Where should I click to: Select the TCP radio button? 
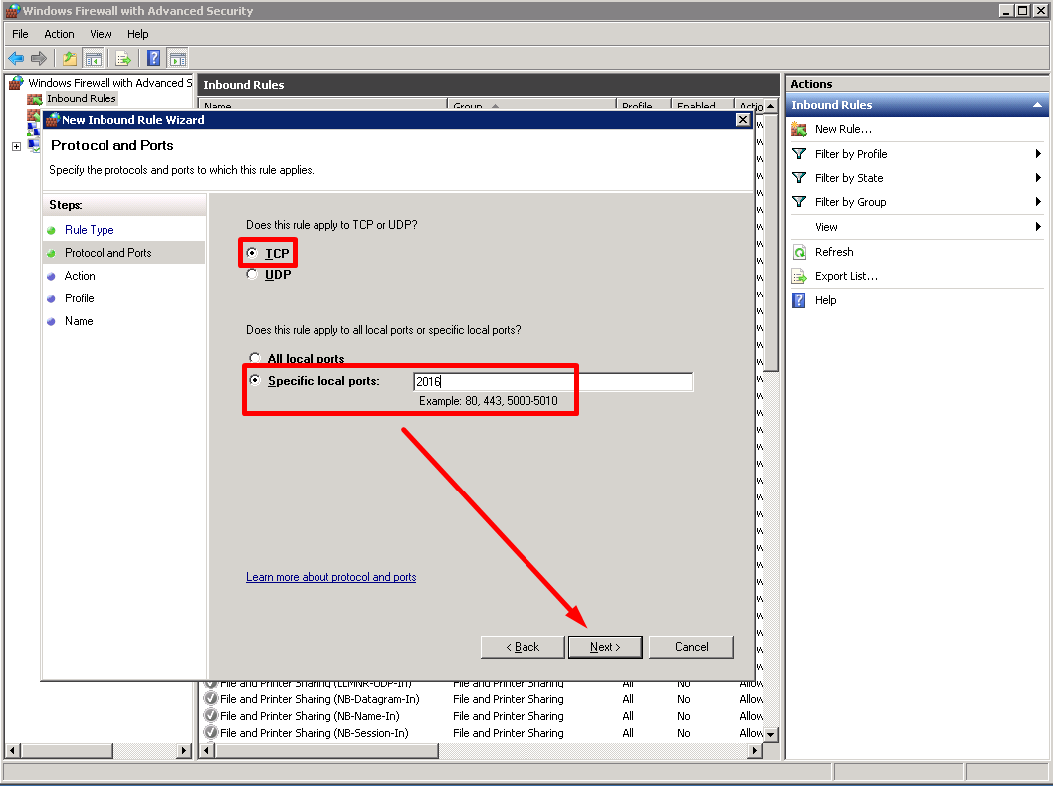(x=253, y=252)
